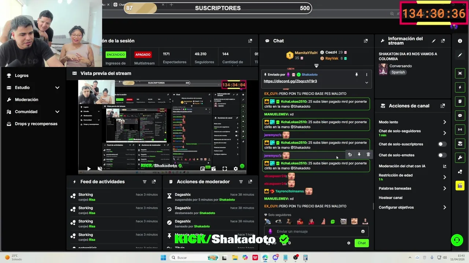Open Windows Start menu
The width and height of the screenshot is (469, 263).
pyautogui.click(x=163, y=258)
